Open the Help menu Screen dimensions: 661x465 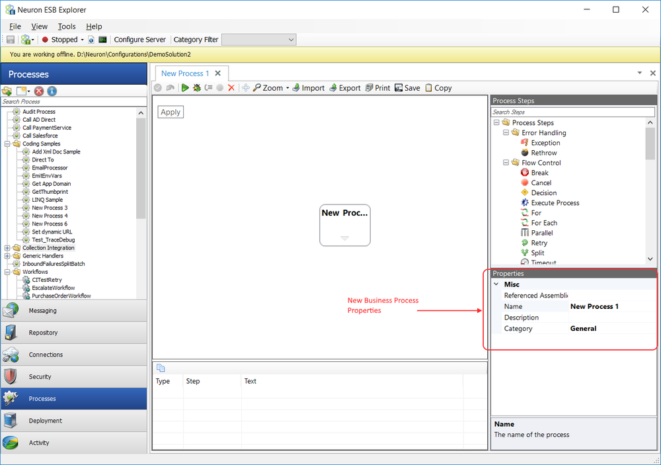pos(94,26)
